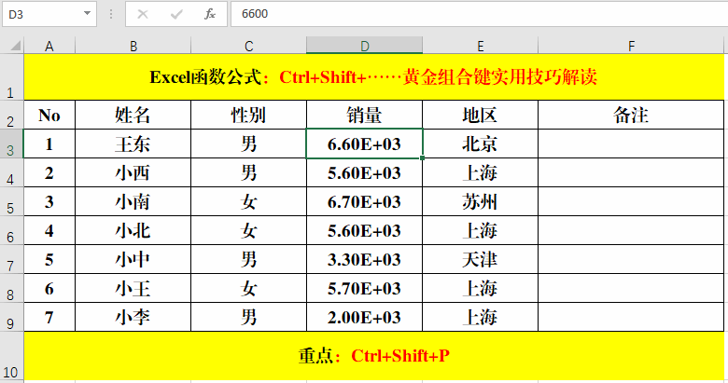Click the Cancel (X) icon in formula bar
Screen dimensions: 728x383
click(x=143, y=14)
